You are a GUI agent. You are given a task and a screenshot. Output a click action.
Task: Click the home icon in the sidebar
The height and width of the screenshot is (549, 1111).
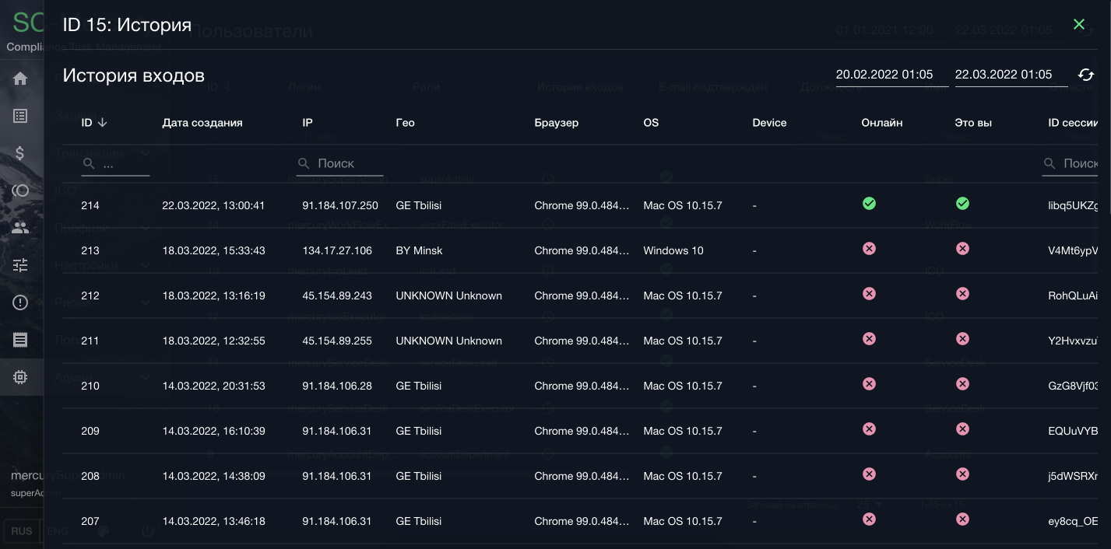click(x=20, y=79)
